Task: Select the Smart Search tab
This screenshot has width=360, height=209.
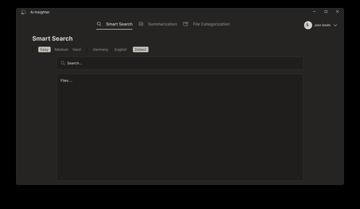Action: pos(119,24)
